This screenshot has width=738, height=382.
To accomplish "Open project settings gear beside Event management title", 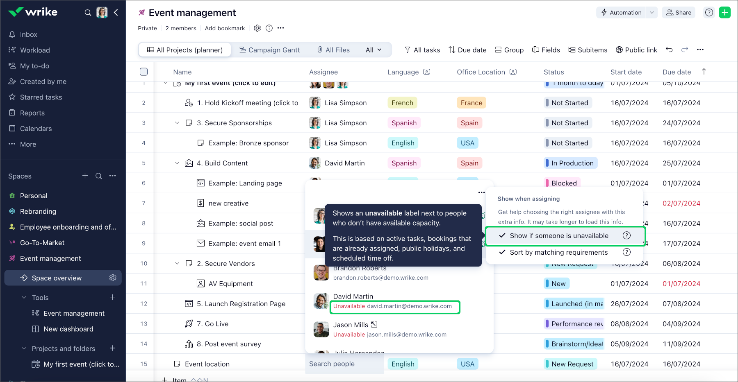I will coord(257,28).
